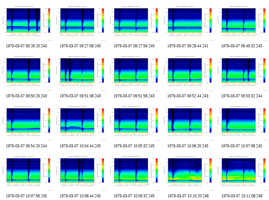Click the caption text 1979-03-07 09:51:56.243
This screenshot has height=200, width=269.
(134, 96)
